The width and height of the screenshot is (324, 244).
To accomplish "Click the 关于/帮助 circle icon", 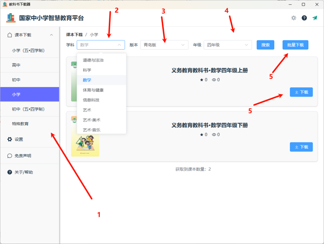I will click(x=9, y=172).
